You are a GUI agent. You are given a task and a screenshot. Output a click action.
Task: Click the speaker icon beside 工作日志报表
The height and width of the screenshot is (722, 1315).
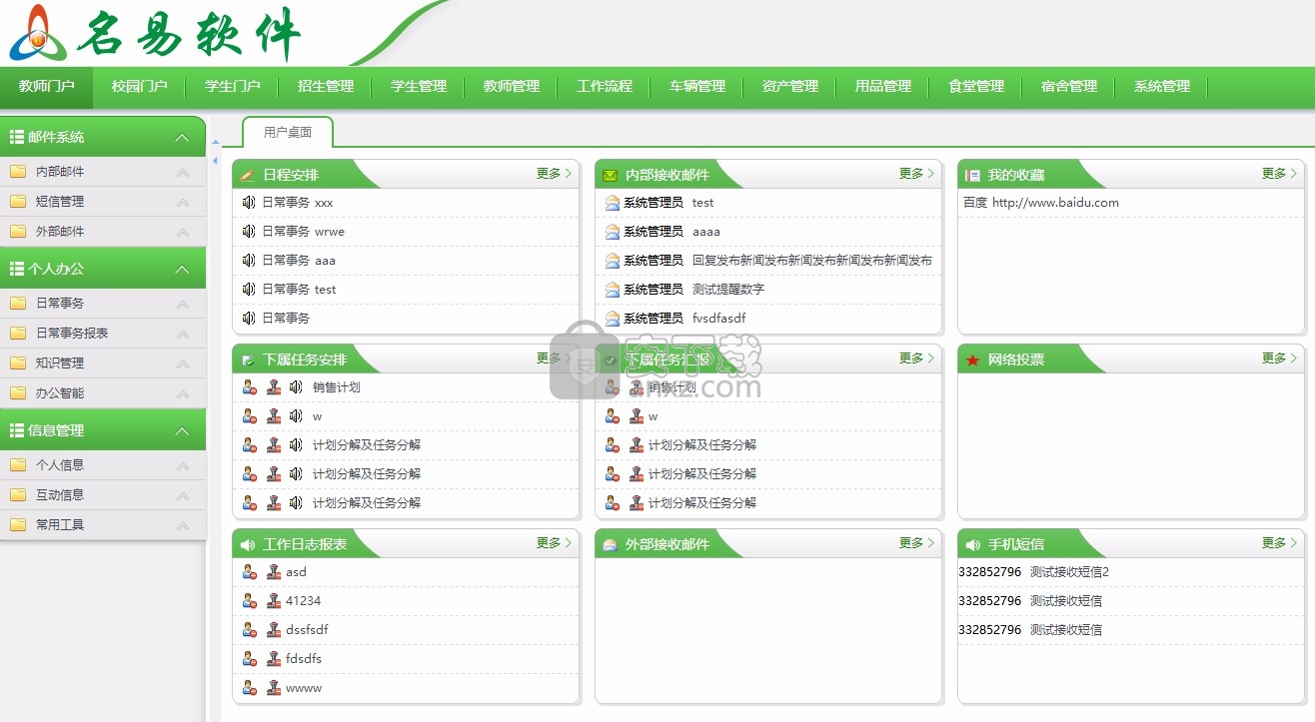(x=247, y=544)
